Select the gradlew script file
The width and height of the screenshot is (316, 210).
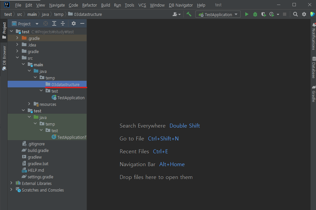[x=32, y=157]
